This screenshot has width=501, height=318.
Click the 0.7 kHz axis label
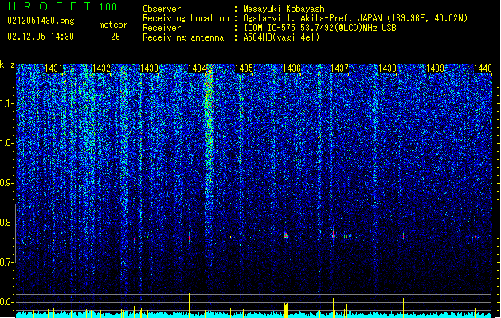(x=7, y=262)
